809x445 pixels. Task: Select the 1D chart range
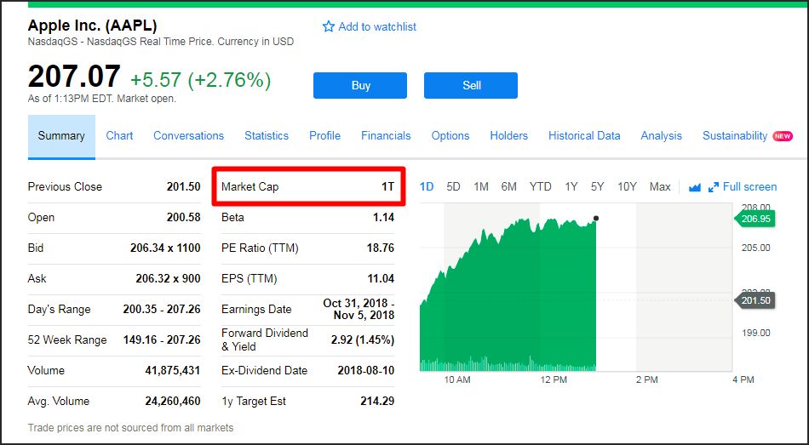(427, 186)
